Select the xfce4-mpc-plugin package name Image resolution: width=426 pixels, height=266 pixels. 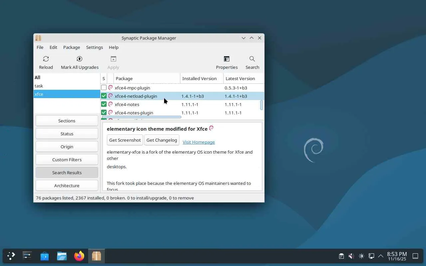132,88
